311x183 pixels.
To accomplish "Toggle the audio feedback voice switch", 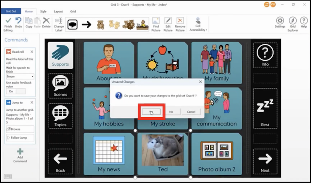I will [x=16, y=91].
